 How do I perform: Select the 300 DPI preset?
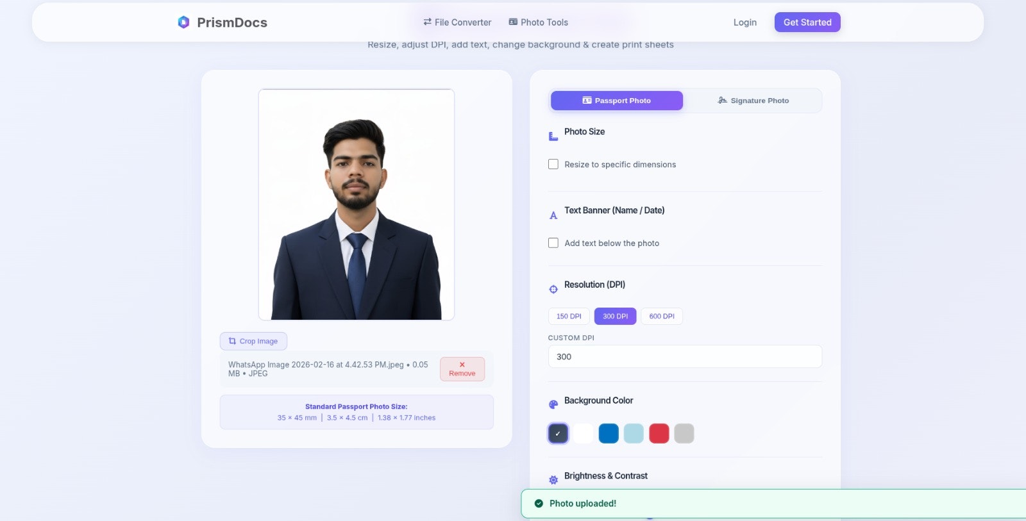(x=615, y=317)
